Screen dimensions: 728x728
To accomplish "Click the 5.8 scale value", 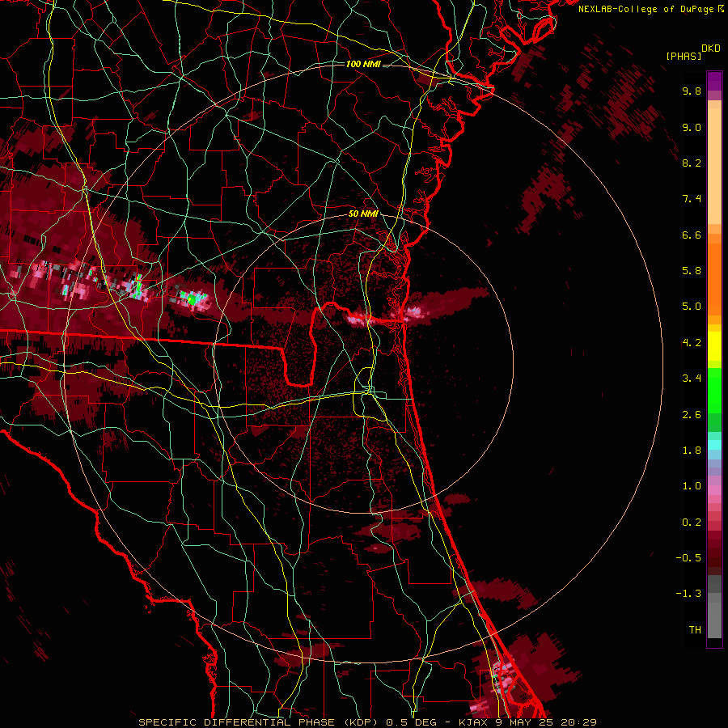I will (692, 271).
